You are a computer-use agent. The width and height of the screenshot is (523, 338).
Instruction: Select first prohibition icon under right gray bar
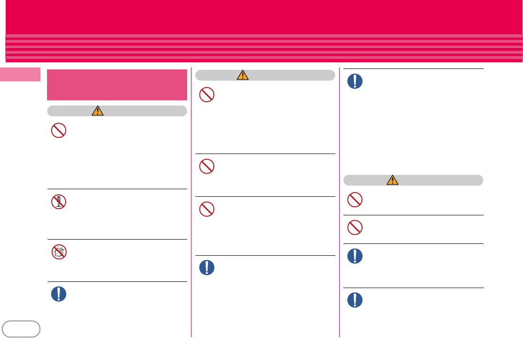coord(355,200)
